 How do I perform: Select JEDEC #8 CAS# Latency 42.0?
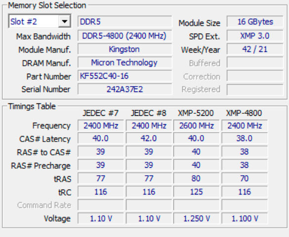(x=149, y=138)
